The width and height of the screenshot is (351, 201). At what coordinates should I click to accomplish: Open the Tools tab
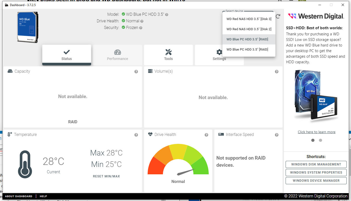[169, 55]
